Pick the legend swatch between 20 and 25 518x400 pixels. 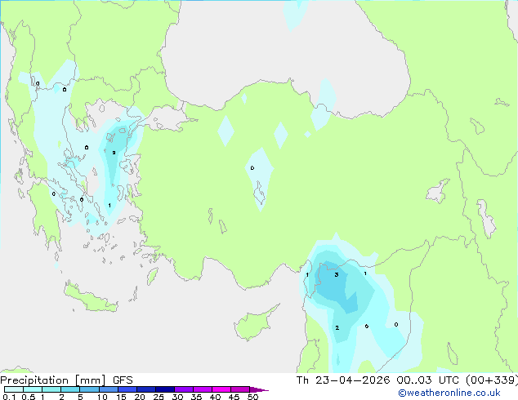point(145,389)
